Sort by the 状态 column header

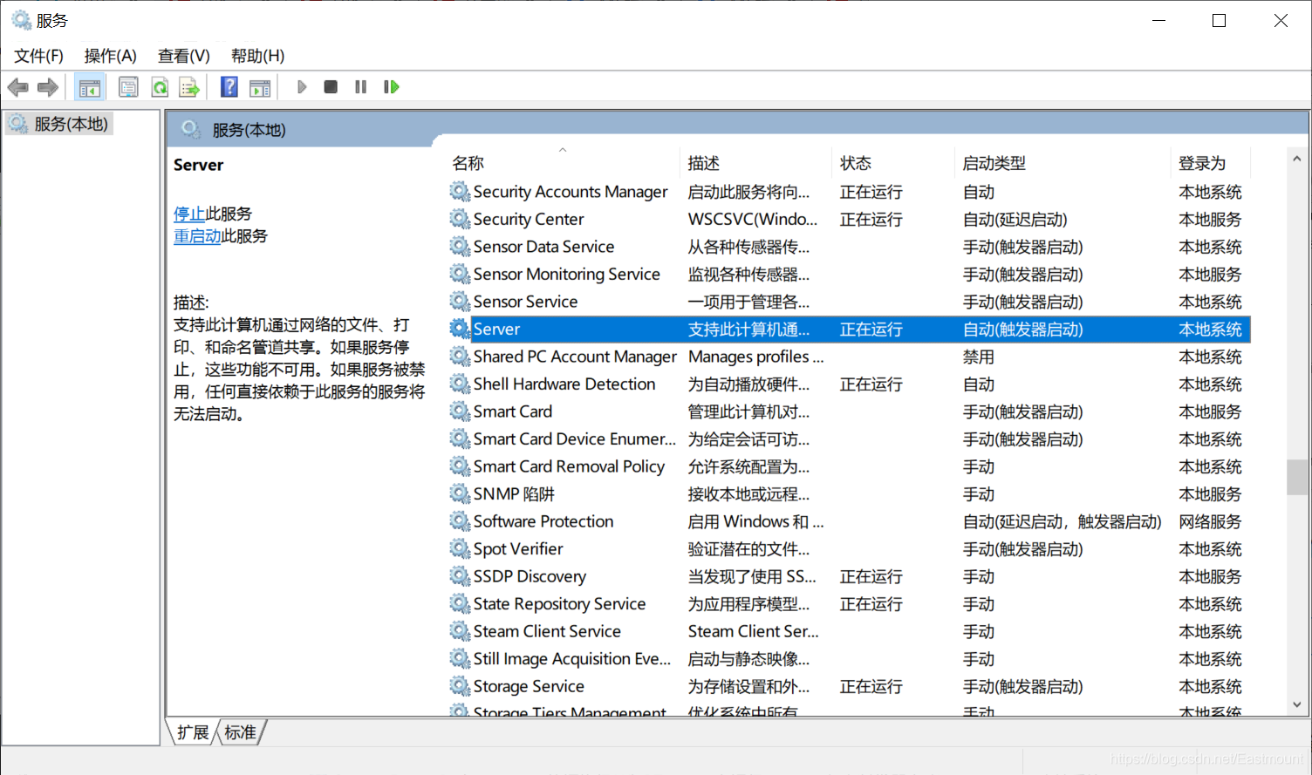(x=893, y=163)
